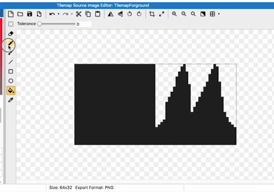Toggle the transparency background display

click(203, 14)
